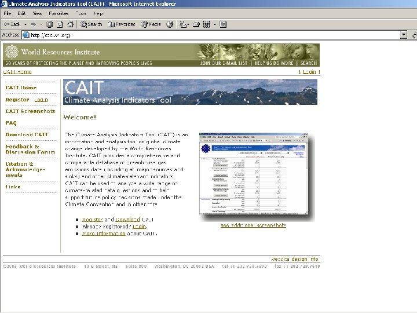Image resolution: width=417 pixels, height=313 pixels.
Task: Click the Download link in bullet list
Action: pos(127,220)
